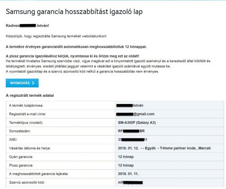Click the Plusz garancia 12 hónap value
The height and width of the screenshot is (189, 226).
coord(126,165)
